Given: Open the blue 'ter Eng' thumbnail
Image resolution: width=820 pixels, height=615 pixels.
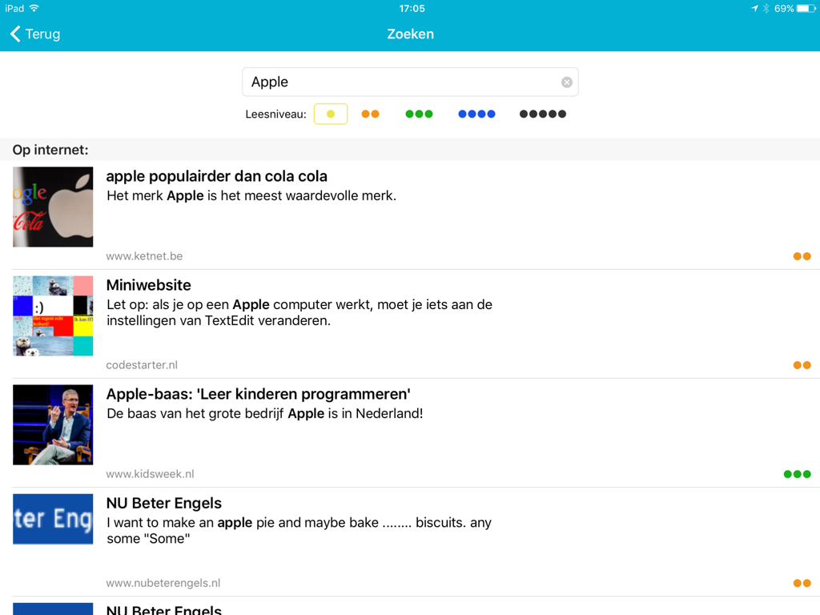Looking at the screenshot, I should pyautogui.click(x=53, y=519).
